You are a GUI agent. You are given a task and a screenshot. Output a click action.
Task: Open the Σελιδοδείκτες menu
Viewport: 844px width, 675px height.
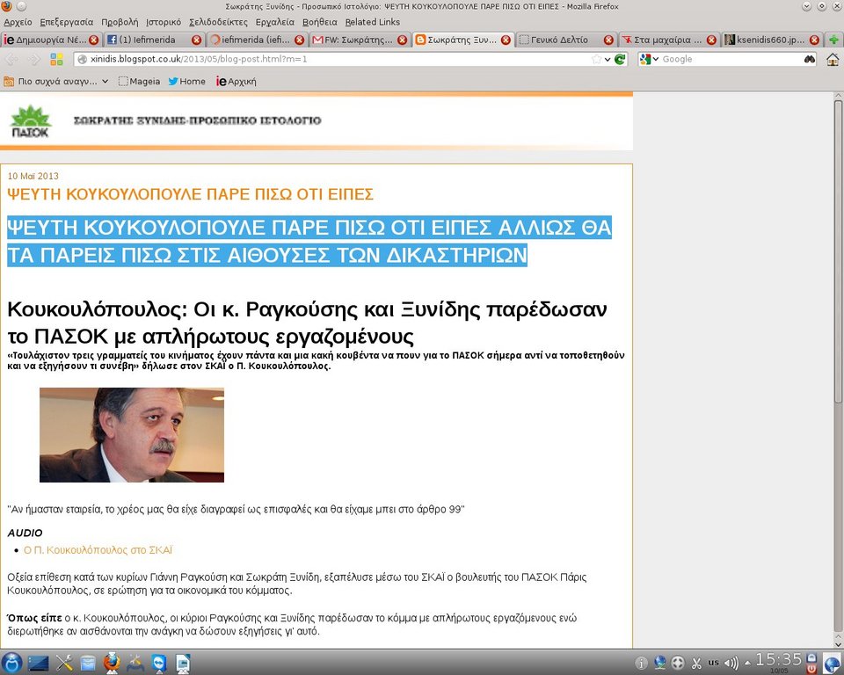(217, 22)
